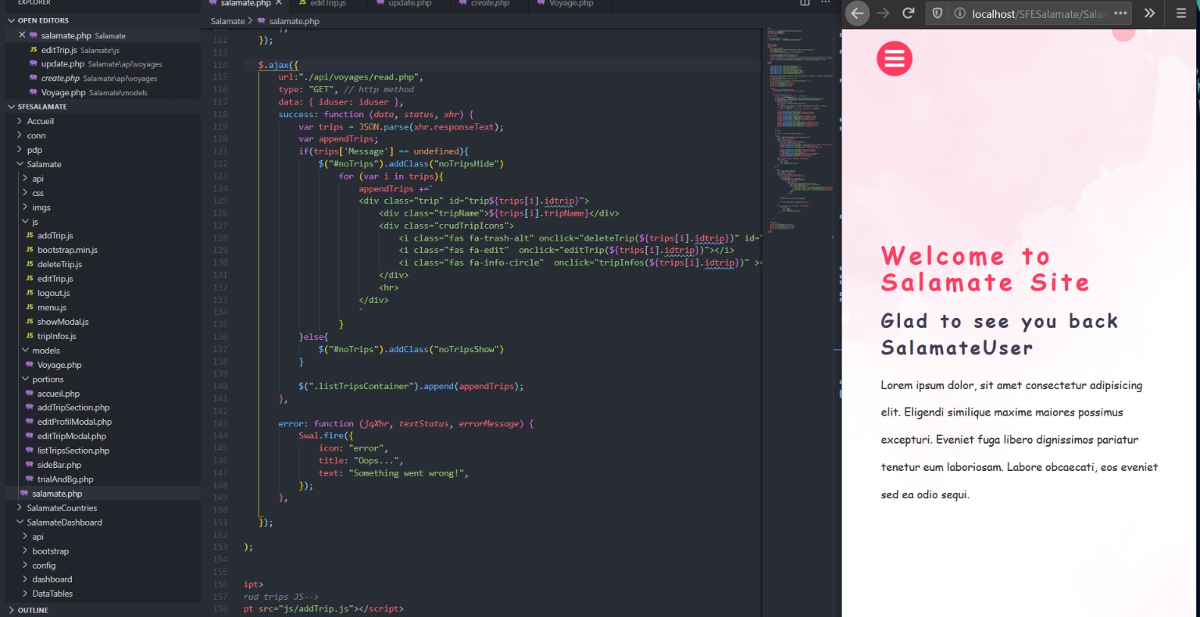
Task: Show more toolbar items via double chevron
Action: coord(1149,13)
